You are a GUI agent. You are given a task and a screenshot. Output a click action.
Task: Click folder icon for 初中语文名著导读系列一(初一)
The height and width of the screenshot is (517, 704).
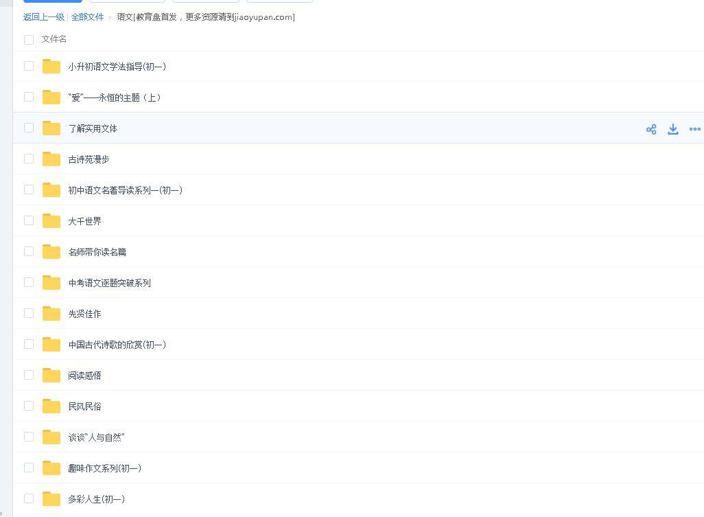pos(51,190)
